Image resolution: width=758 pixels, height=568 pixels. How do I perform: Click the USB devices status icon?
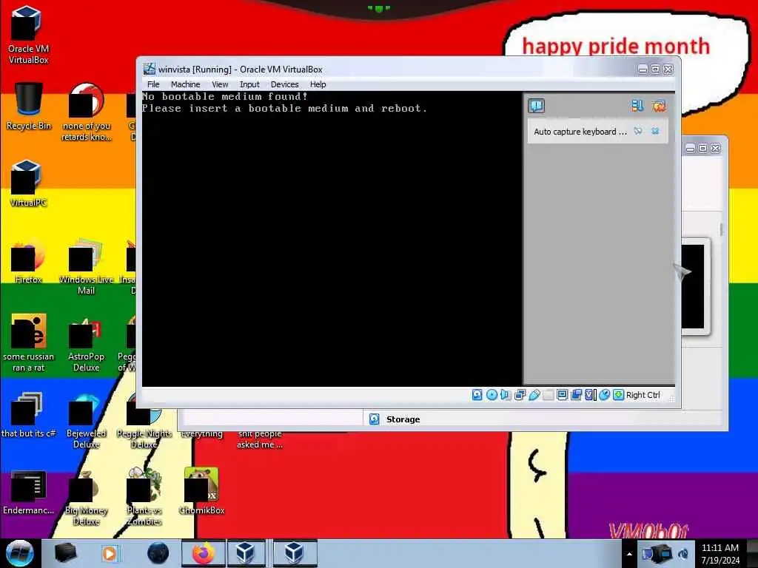click(x=534, y=395)
